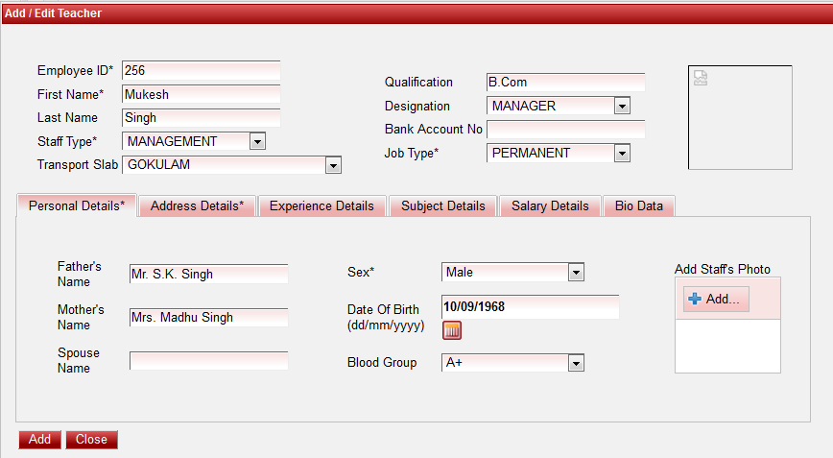Click the Spouse Name input field
Image resolution: width=833 pixels, height=458 pixels.
coord(208,361)
